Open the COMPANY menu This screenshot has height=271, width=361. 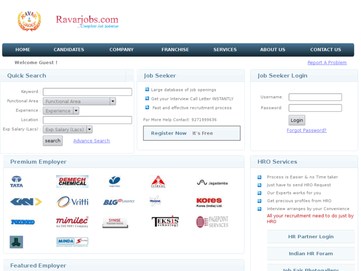pos(122,50)
